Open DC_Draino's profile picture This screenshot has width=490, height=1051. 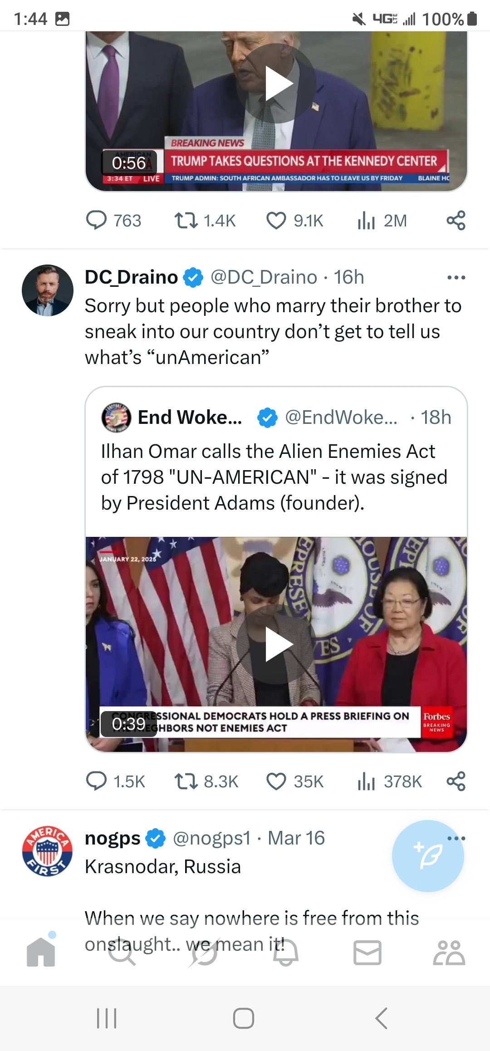point(48,290)
